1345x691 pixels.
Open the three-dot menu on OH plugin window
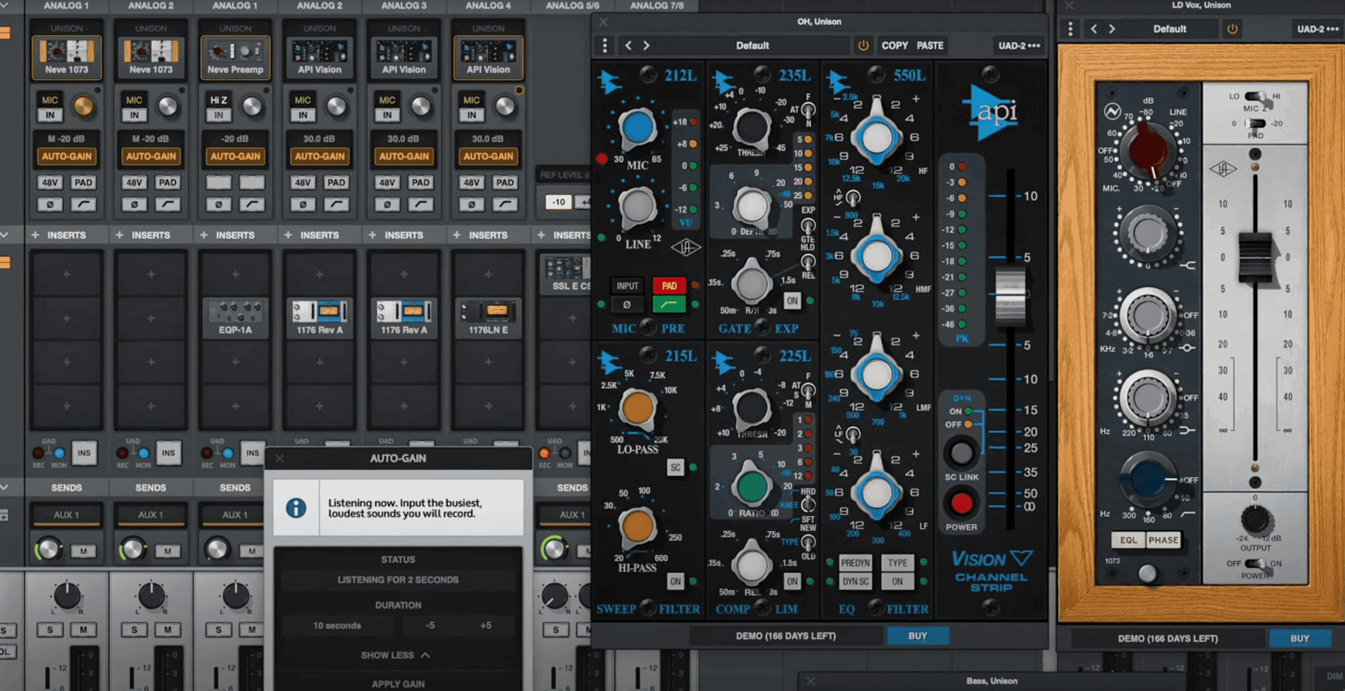(605, 45)
